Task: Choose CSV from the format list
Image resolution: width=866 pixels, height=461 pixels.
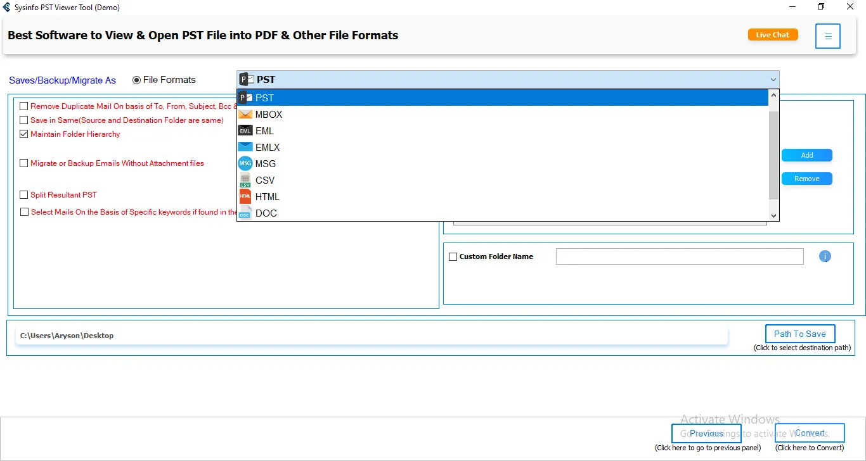Action: [x=502, y=180]
